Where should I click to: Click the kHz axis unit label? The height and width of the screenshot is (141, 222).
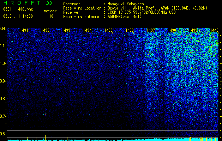[3, 29]
